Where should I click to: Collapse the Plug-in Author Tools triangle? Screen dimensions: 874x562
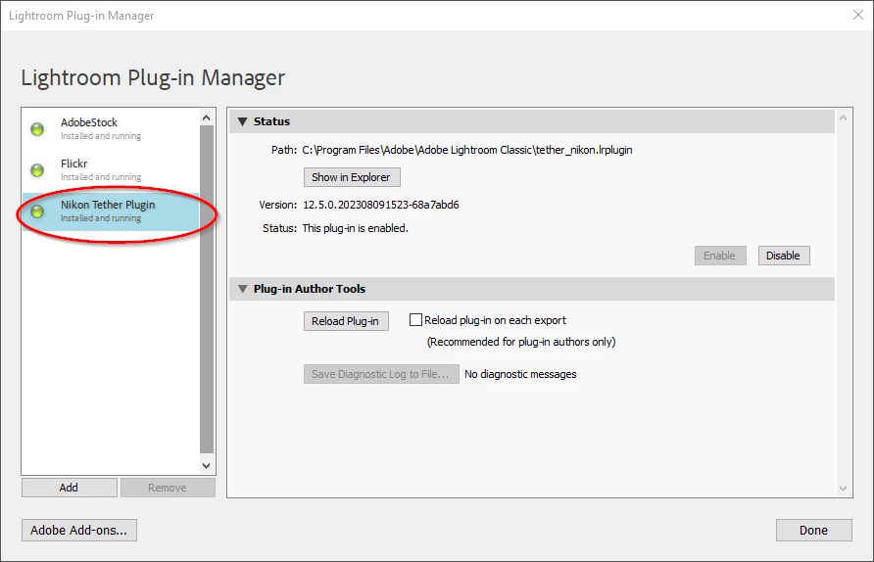point(242,289)
